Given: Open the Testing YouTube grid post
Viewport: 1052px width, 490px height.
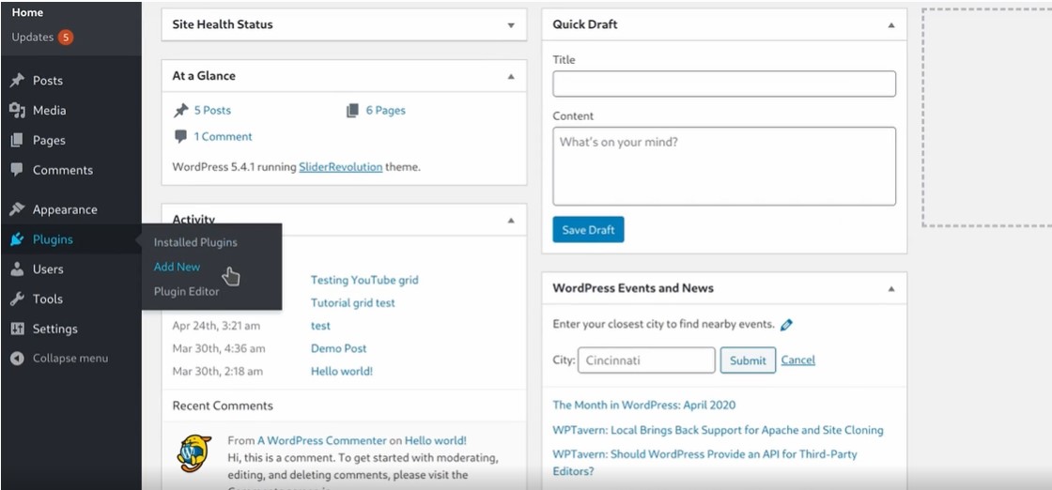Looking at the screenshot, I should click(x=364, y=280).
